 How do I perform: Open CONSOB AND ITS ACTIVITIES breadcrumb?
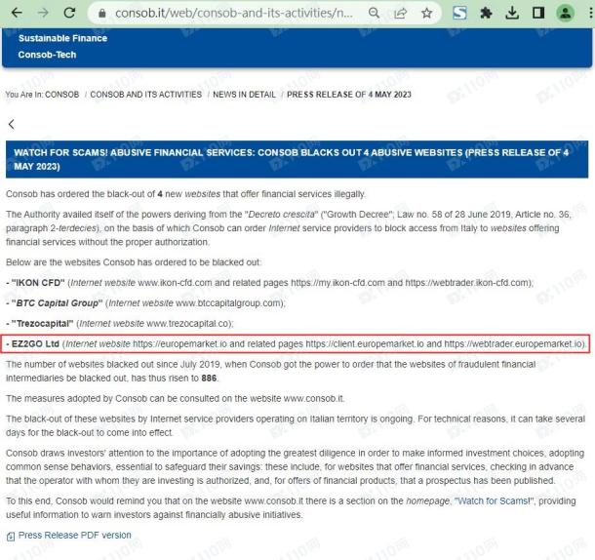point(146,95)
